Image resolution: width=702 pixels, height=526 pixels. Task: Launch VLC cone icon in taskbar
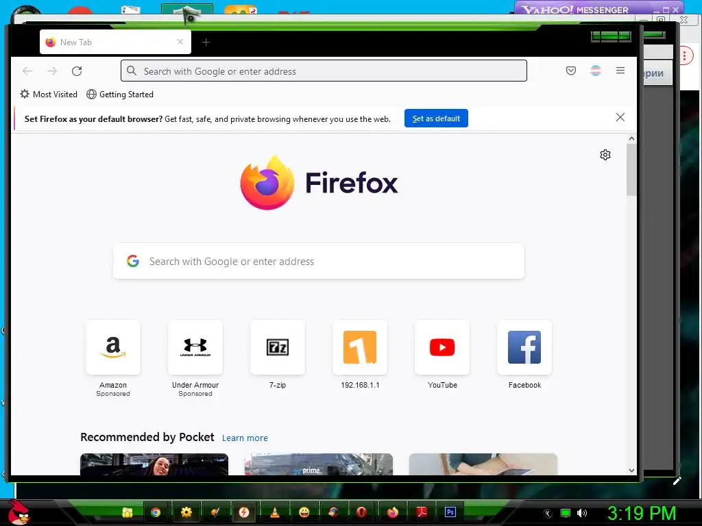tap(275, 512)
